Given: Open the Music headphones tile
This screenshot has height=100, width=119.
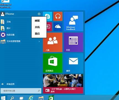Looking at the screenshot, I should pyautogui.click(x=58, y=16).
